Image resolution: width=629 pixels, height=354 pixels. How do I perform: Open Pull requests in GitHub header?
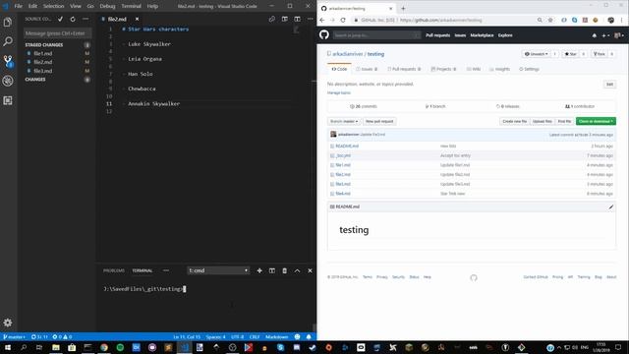(437, 35)
